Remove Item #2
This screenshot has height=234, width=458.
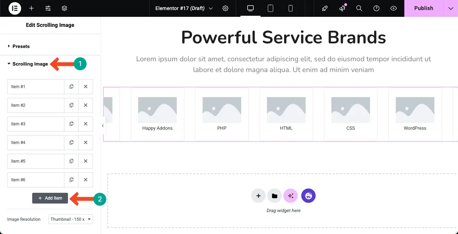coord(86,105)
